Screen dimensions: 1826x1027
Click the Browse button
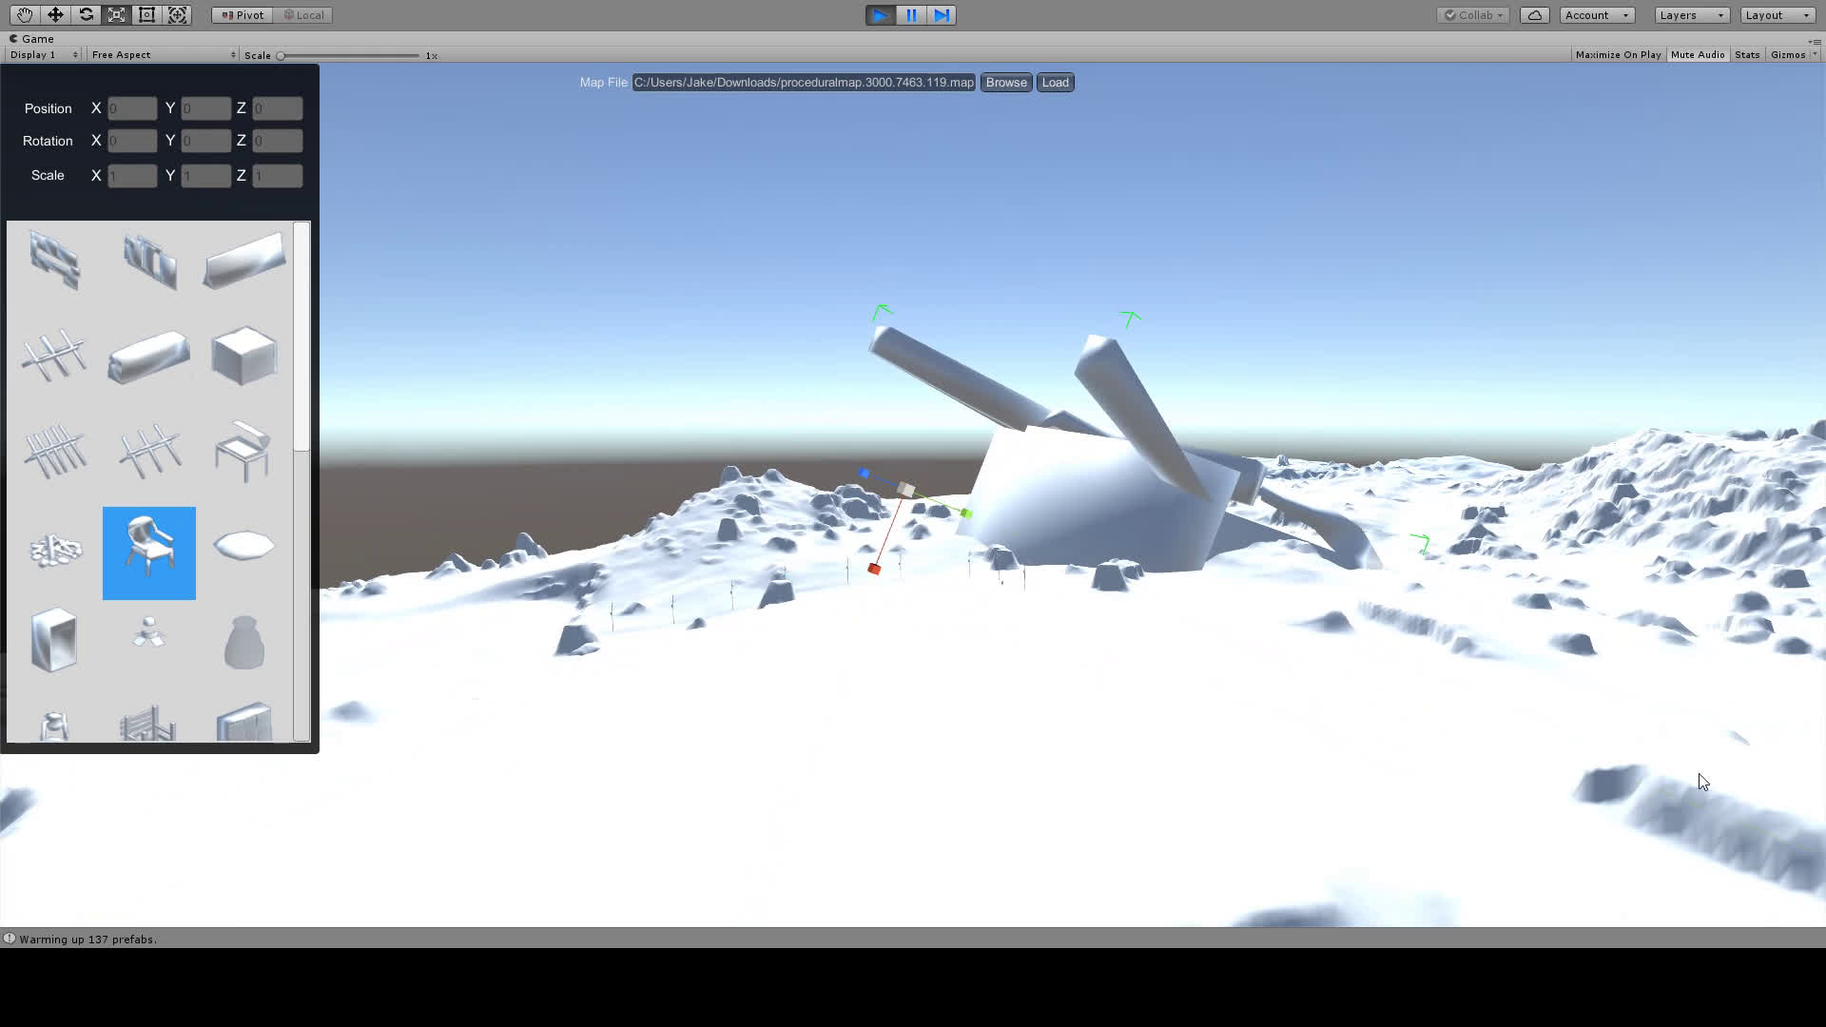[1006, 83]
